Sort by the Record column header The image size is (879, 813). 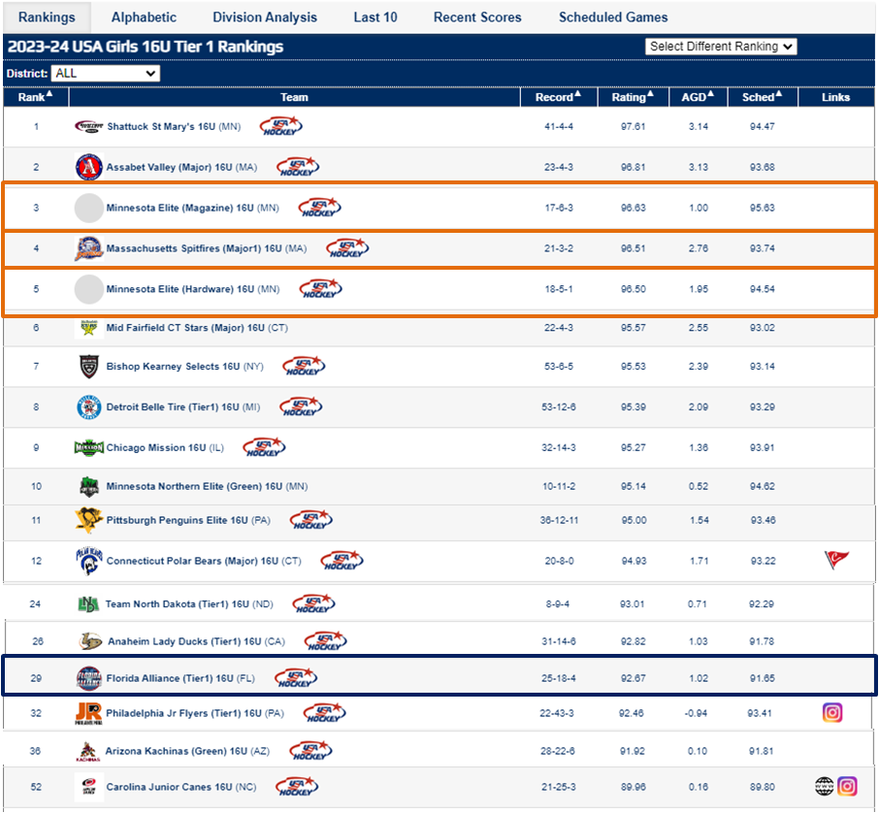(558, 97)
